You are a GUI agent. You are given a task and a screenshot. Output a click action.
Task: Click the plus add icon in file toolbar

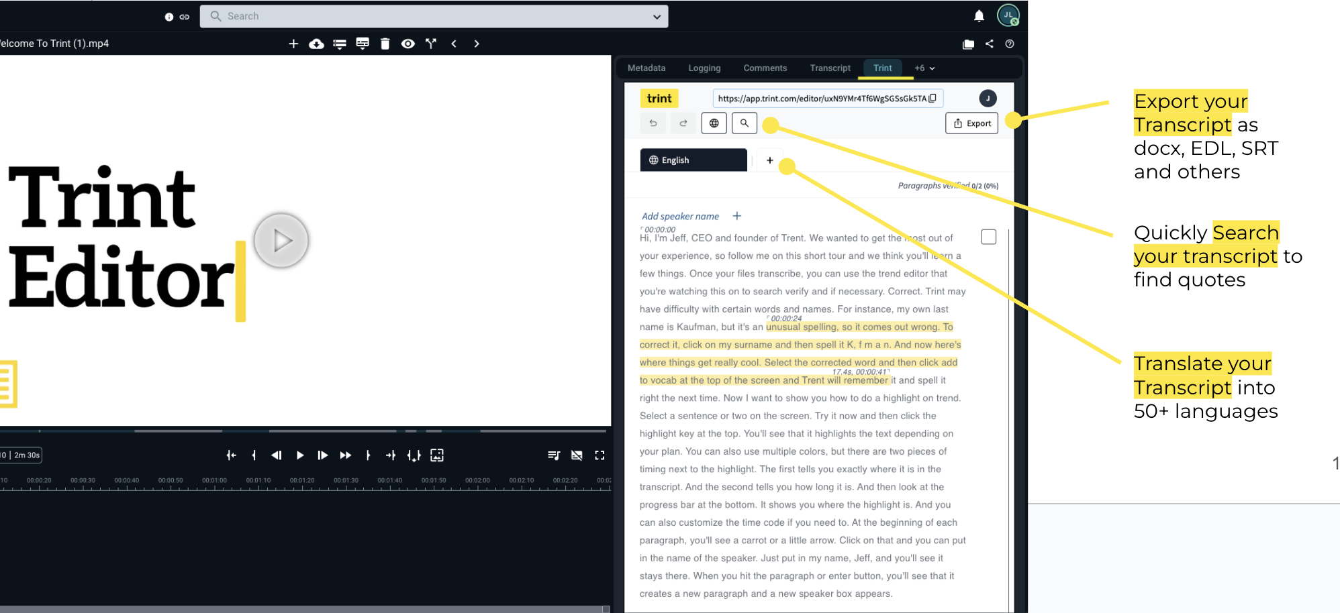coord(293,44)
